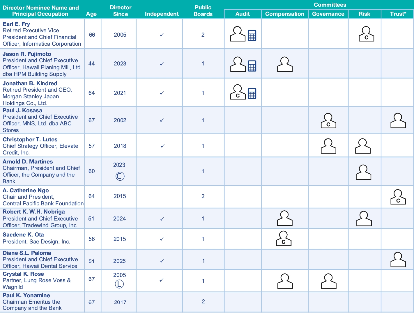Select the Audit committee column header
Viewport: 414px width, 313px height.
[x=243, y=14]
